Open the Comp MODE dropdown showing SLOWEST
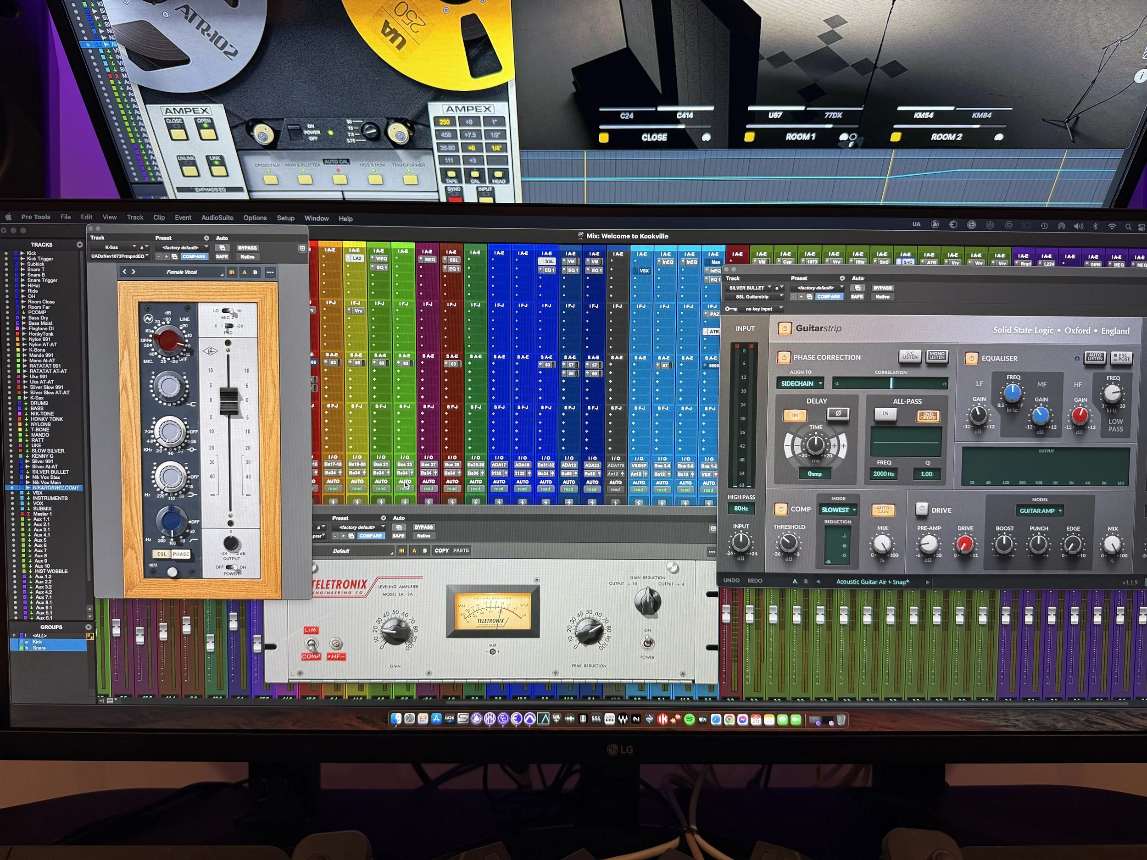Screen dimensions: 1147x860 coord(839,510)
